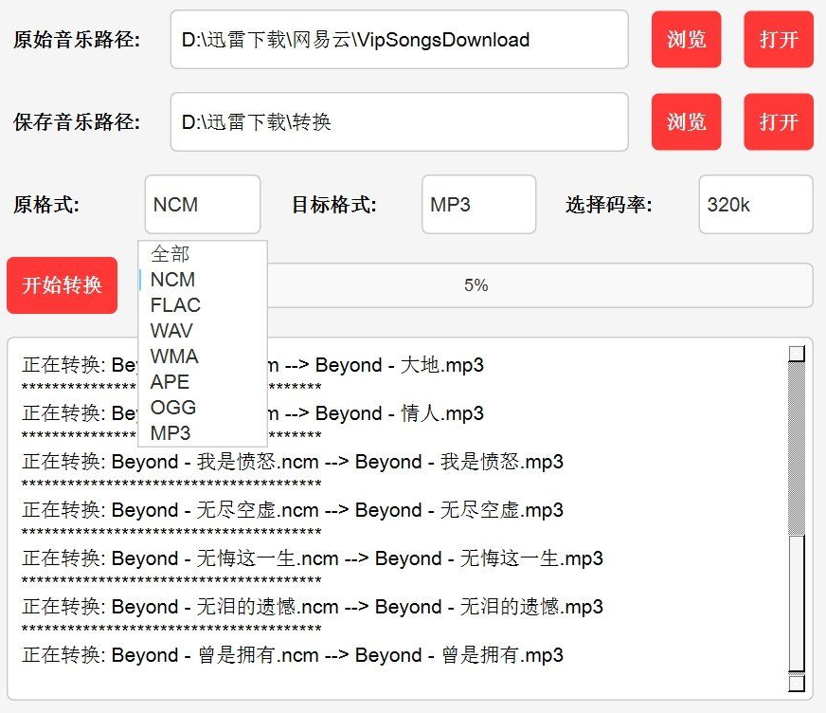Click 打开 for the 原始音乐路径 source path
This screenshot has width=826, height=713.
pos(779,40)
